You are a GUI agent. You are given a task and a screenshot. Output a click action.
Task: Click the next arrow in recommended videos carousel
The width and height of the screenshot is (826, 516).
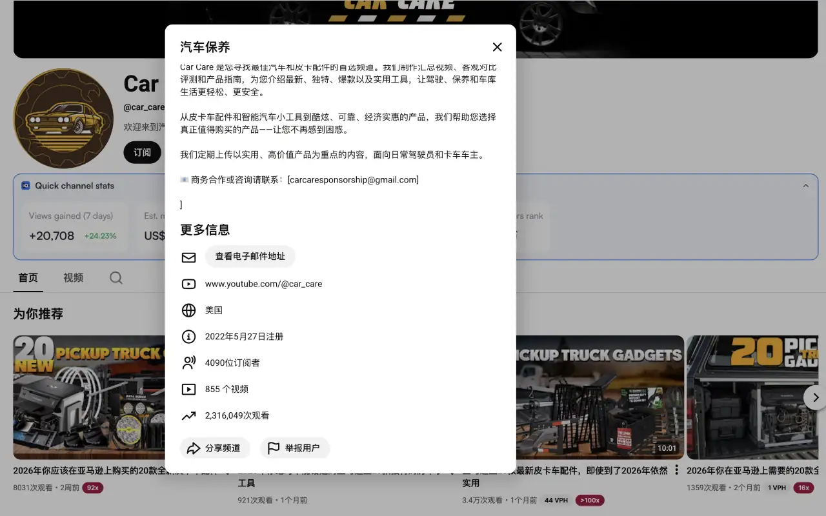(816, 397)
